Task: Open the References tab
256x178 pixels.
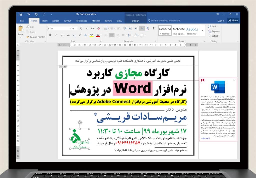Action: point(81,21)
